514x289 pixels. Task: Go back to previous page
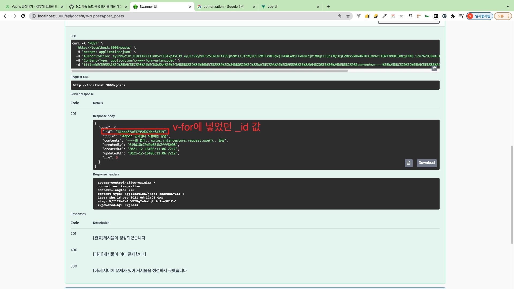(x=6, y=16)
